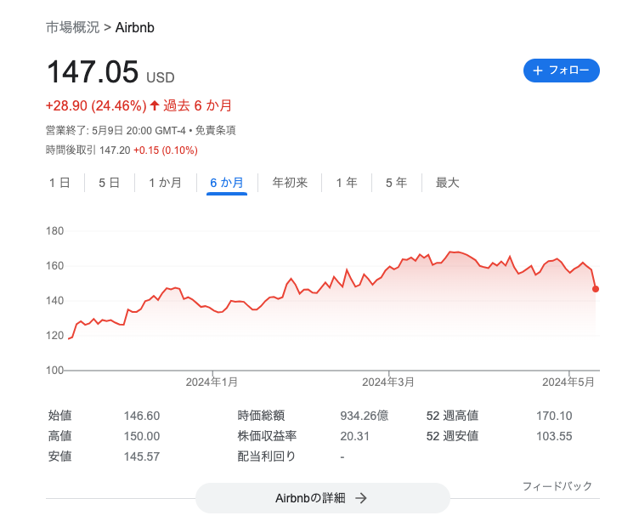Click the フォロー follow button

[x=561, y=71]
